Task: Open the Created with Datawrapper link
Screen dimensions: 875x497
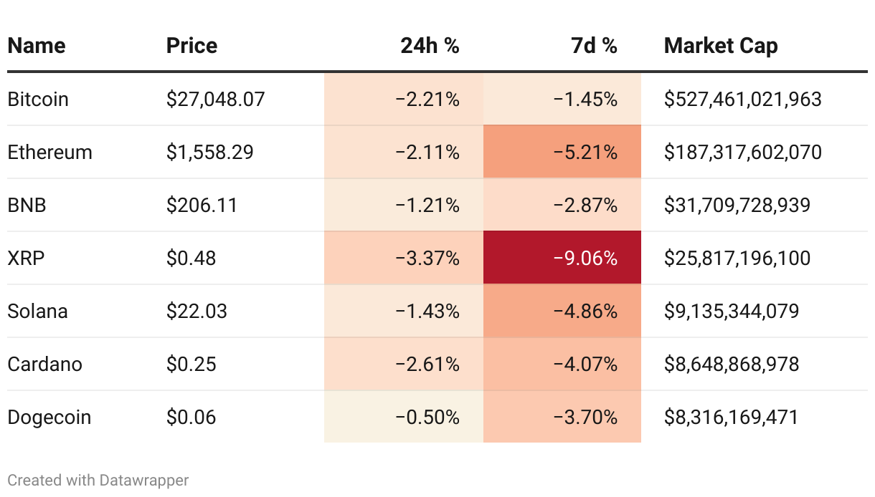Action: [x=98, y=480]
